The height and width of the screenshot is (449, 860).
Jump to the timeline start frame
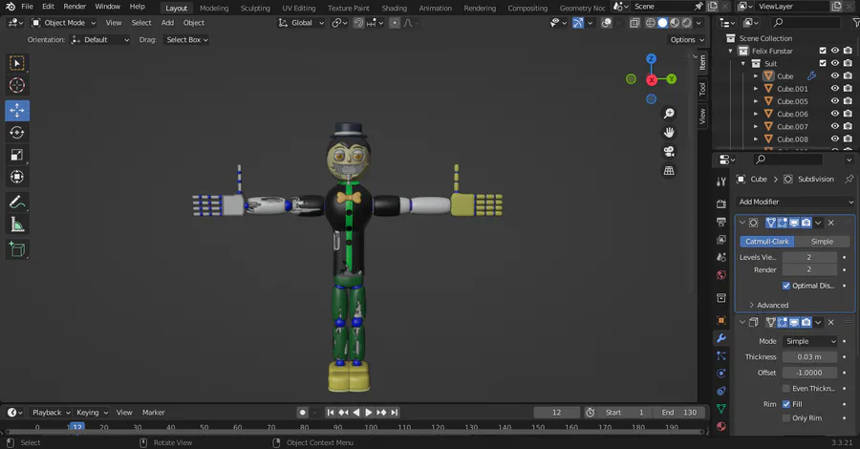[x=331, y=413]
